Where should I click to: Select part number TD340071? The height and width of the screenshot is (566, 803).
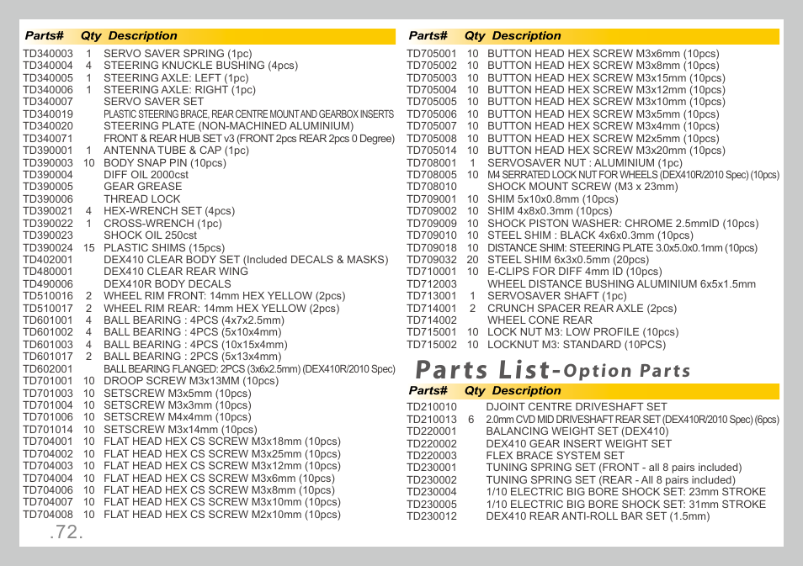[x=48, y=138]
